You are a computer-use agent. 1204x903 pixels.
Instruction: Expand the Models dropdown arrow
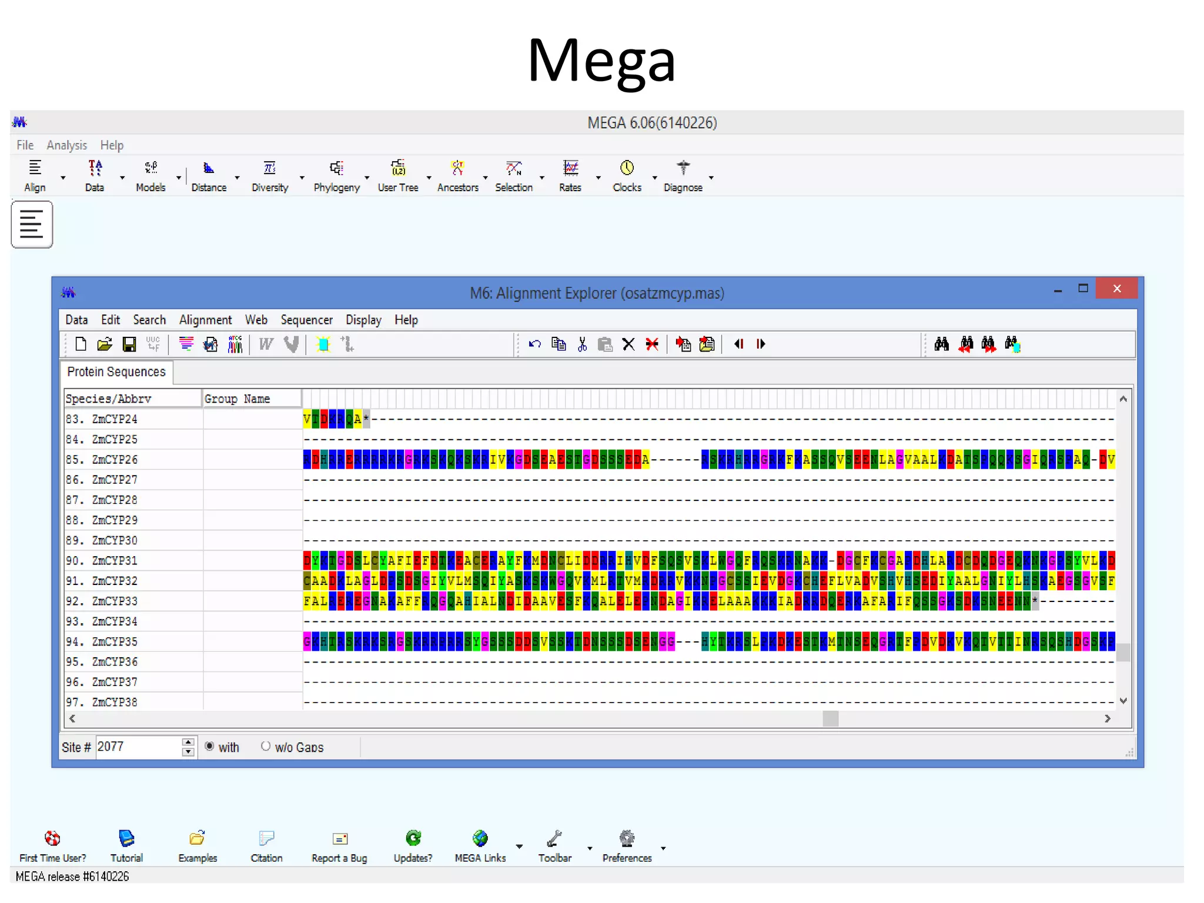[x=179, y=178]
